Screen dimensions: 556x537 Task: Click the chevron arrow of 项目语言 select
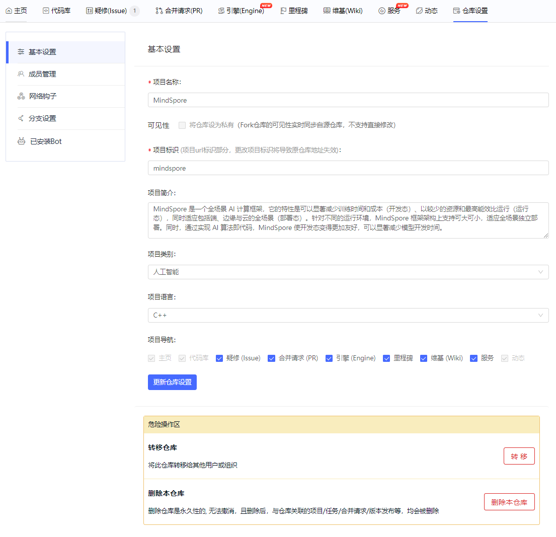540,316
